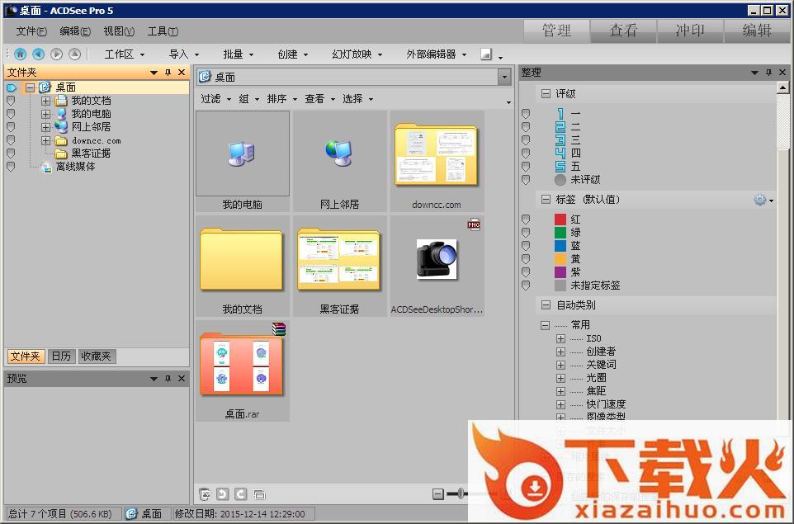794x524 pixels.
Task: Toggle easy-select marker for 未评级
Action: pos(526,179)
